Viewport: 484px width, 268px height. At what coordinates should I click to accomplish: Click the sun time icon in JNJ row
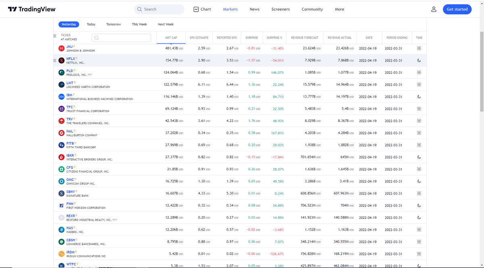point(419,48)
